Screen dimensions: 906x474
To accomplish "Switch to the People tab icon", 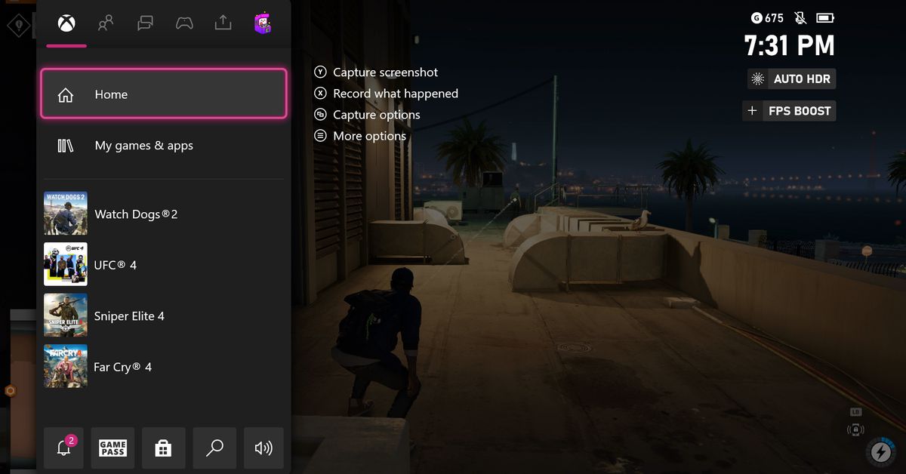I will point(106,23).
